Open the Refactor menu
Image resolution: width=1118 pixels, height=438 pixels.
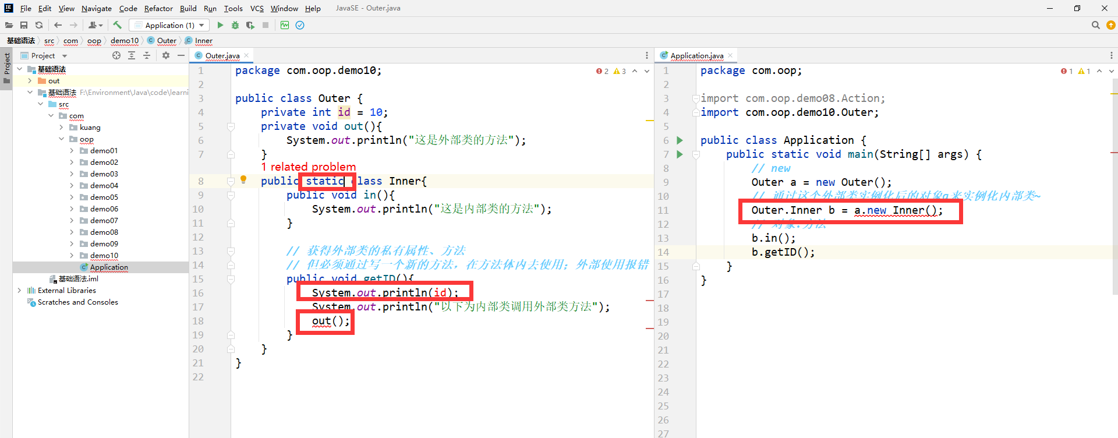point(158,8)
